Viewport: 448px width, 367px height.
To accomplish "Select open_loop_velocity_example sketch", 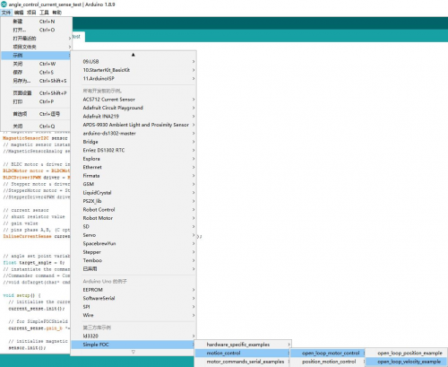I will [407, 362].
